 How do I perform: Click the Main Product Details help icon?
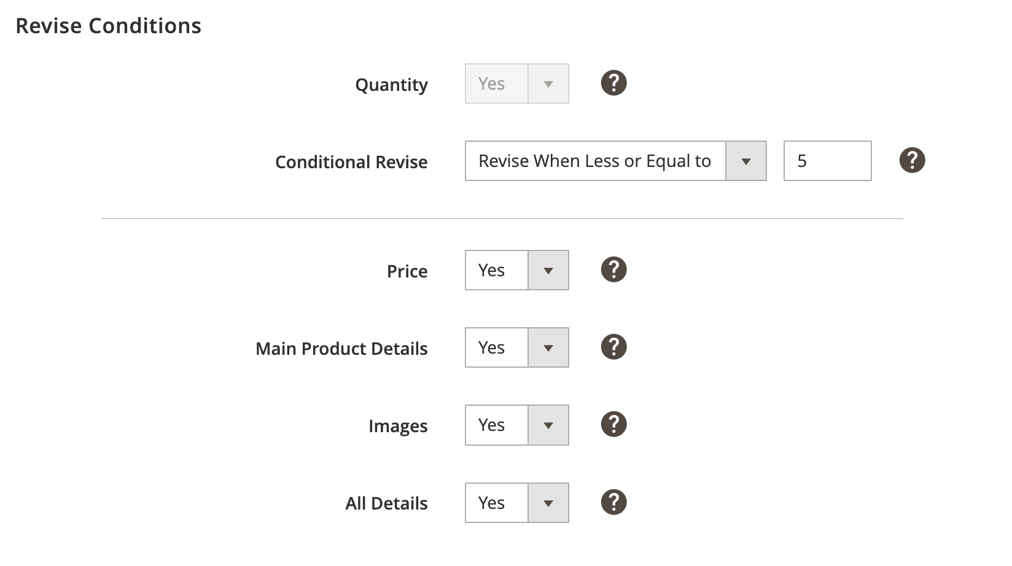click(x=613, y=347)
